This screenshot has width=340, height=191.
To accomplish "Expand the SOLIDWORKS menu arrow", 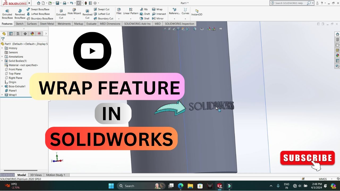I will pyautogui.click(x=29, y=3).
